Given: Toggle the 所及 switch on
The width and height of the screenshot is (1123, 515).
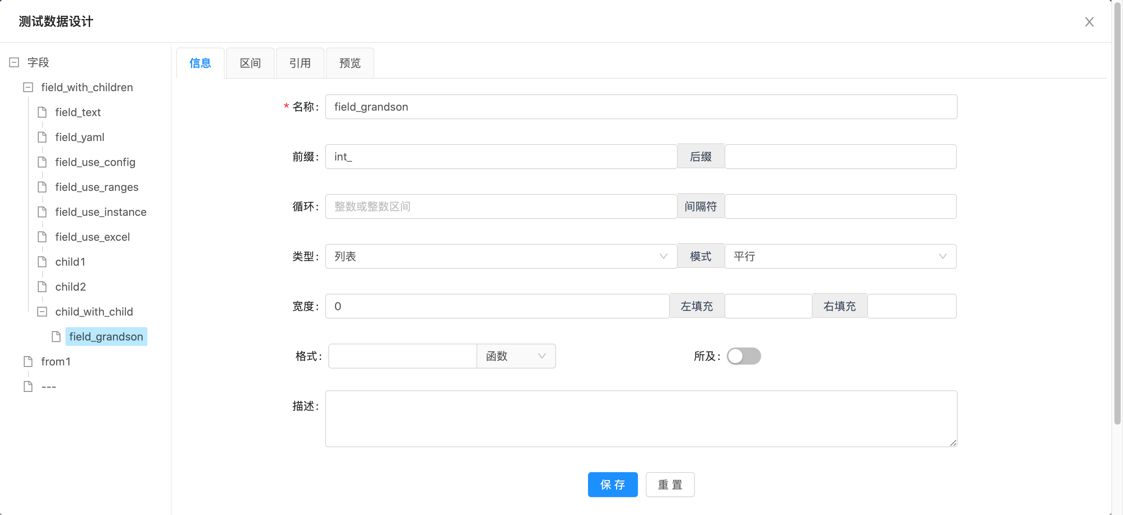Looking at the screenshot, I should coord(743,356).
